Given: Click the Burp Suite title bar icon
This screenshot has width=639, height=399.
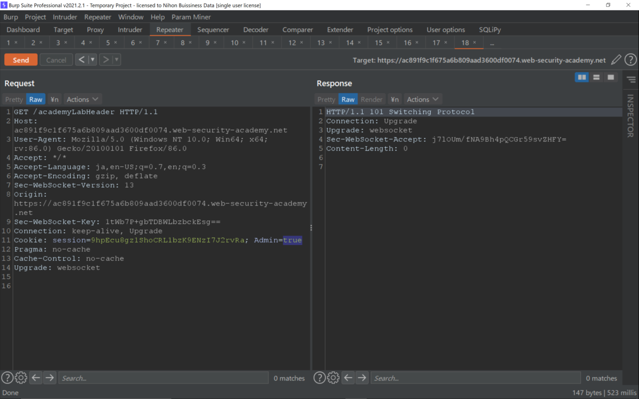Looking at the screenshot, I should point(5,5).
